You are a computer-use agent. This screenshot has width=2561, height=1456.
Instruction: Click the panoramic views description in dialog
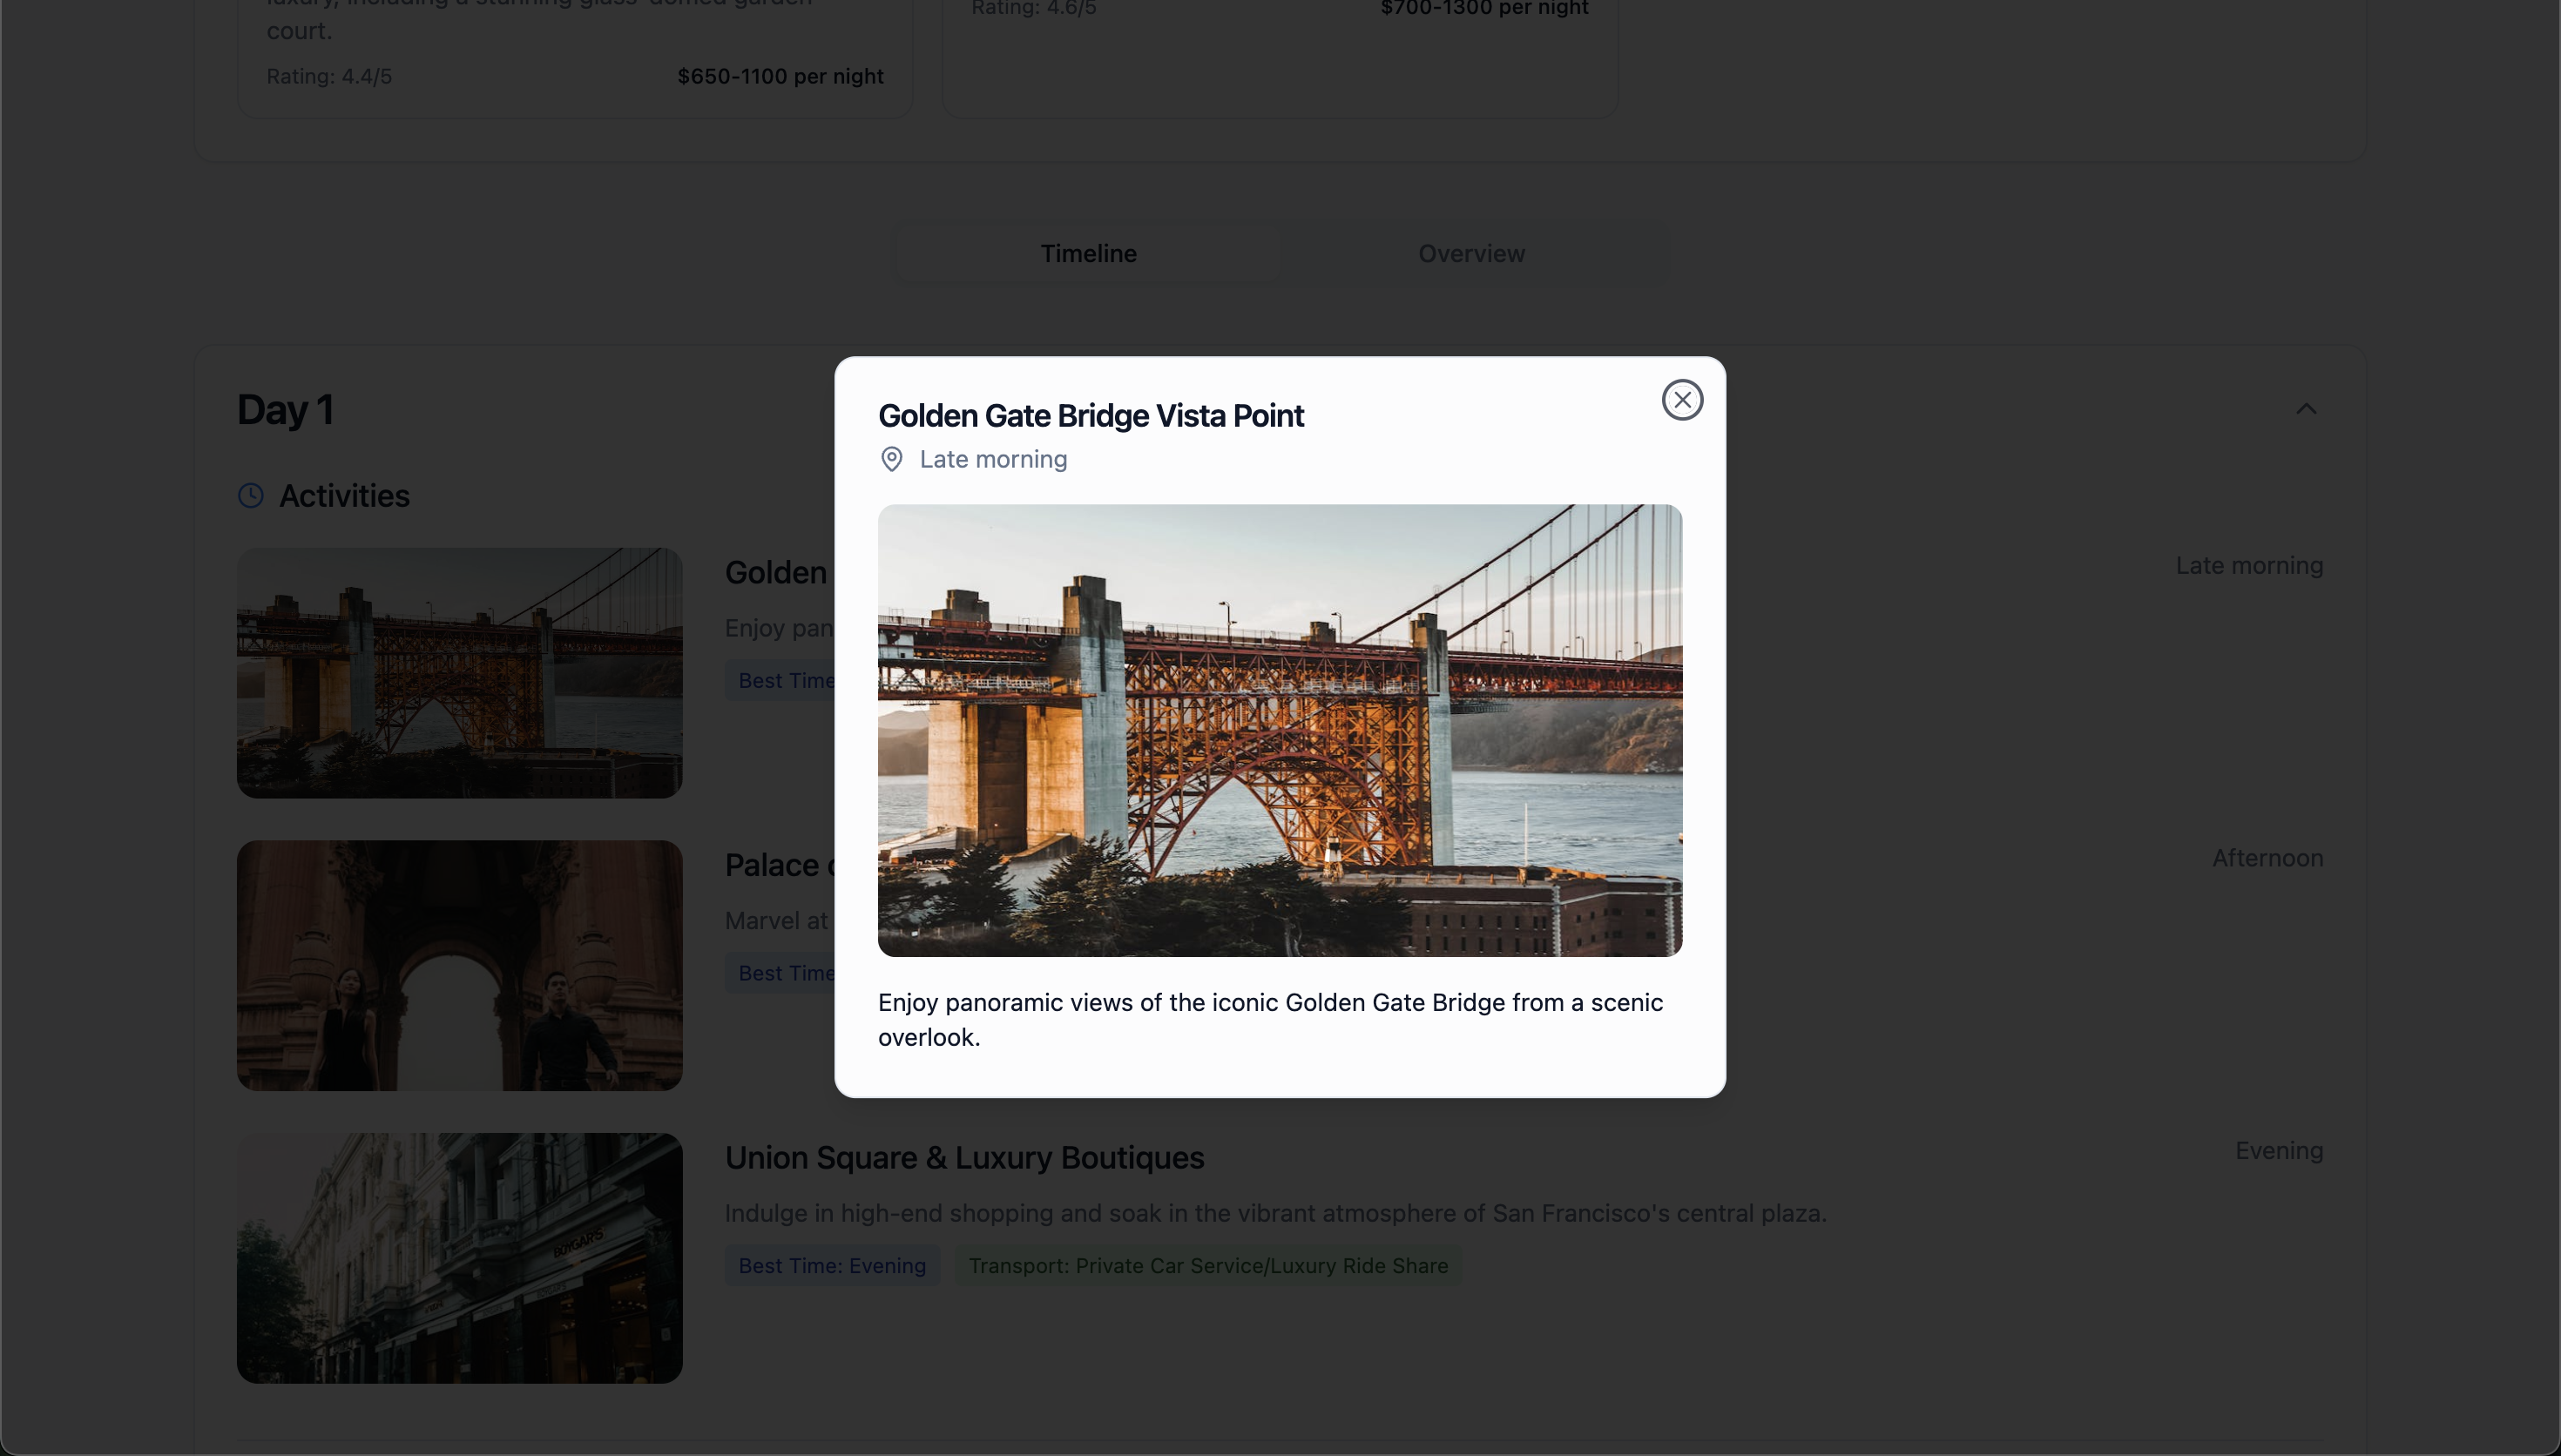[1270, 1019]
